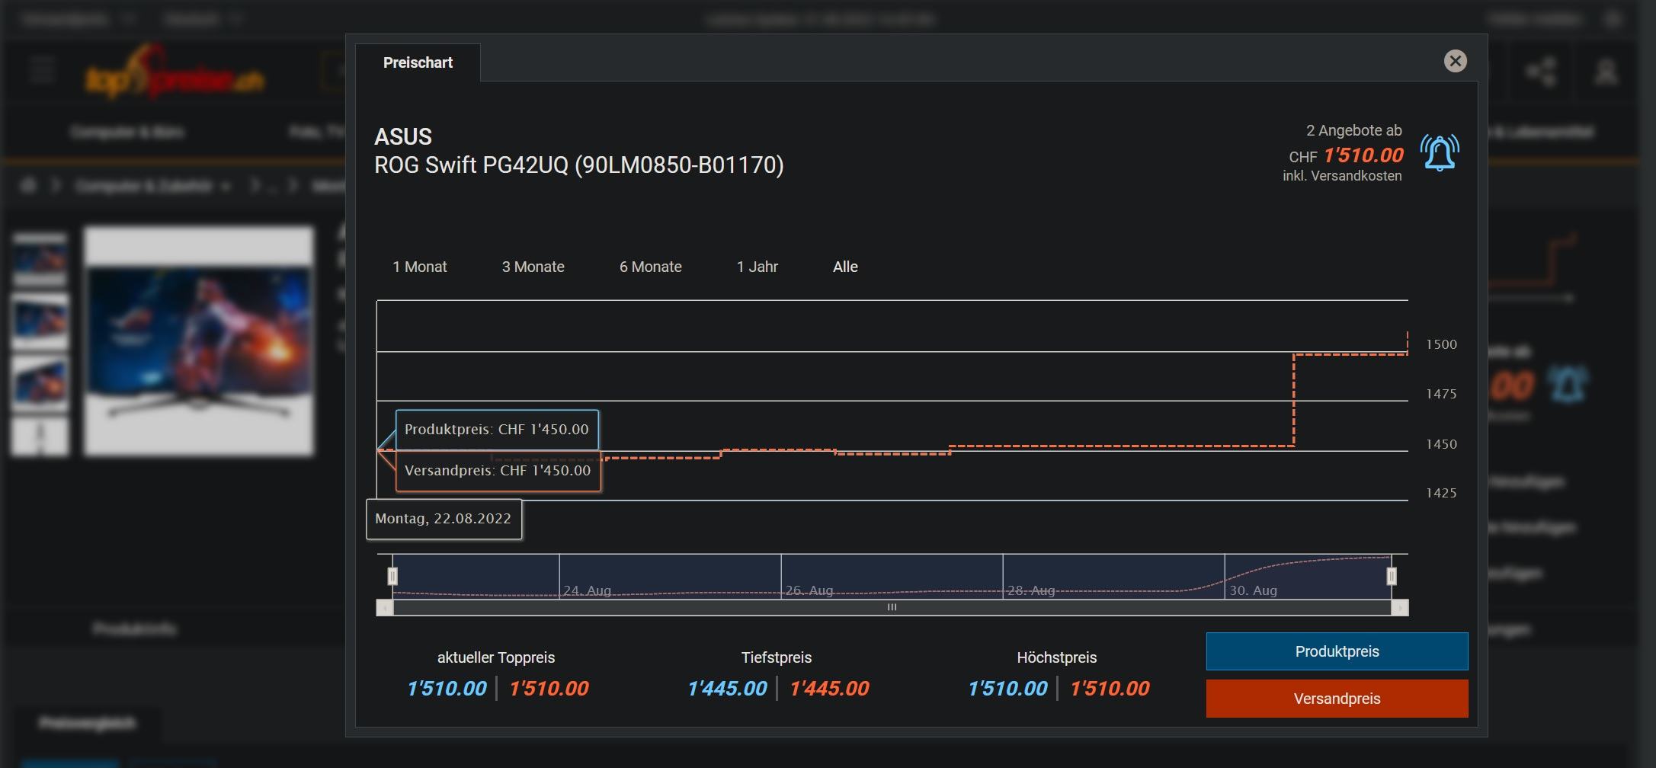Click the scrollbar right arrow

click(x=1400, y=607)
